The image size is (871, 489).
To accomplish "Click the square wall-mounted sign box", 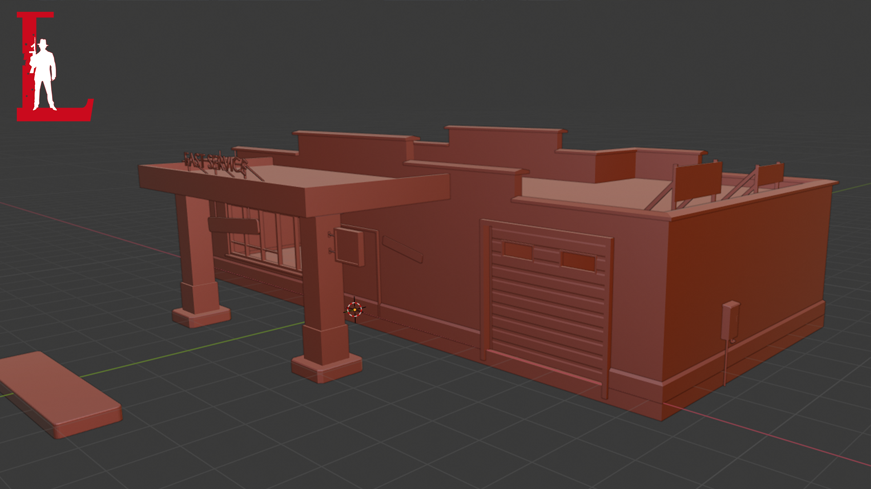I will pos(348,247).
